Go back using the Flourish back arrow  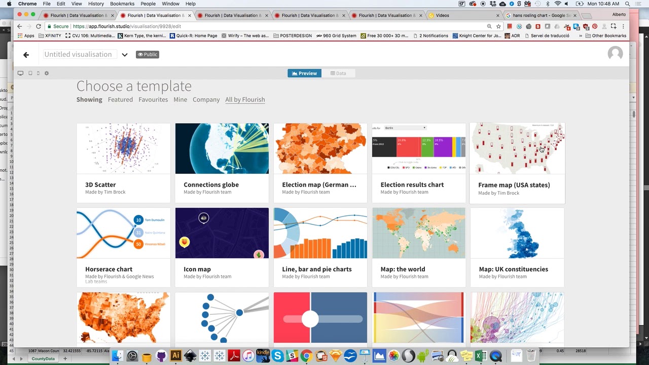pos(26,55)
